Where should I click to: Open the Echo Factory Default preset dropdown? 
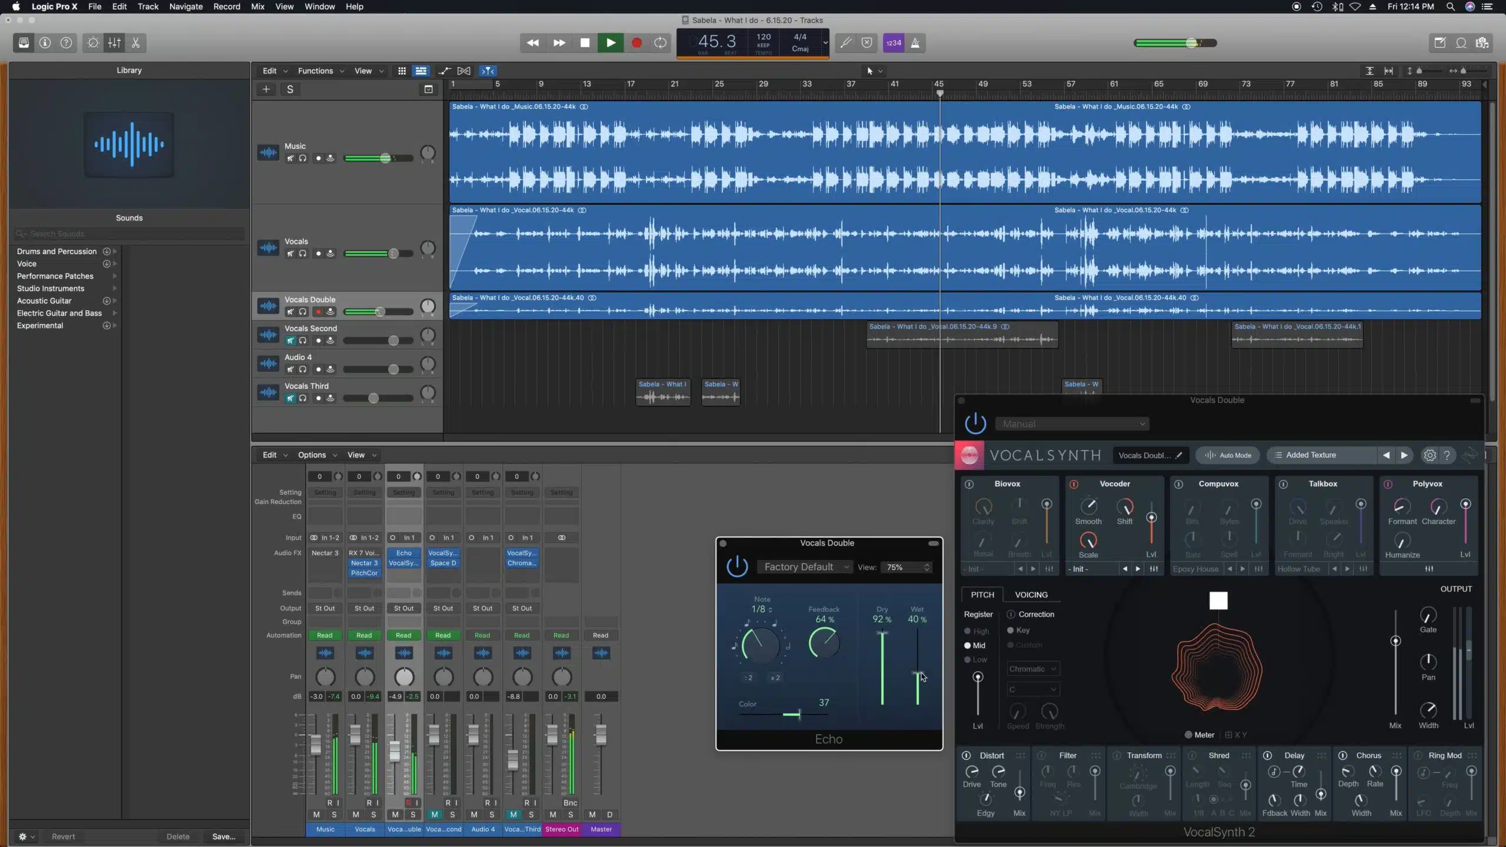[804, 567]
